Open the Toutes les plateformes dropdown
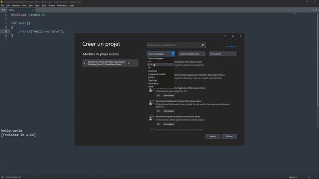Screen dimensions: 319x179 click(192, 54)
